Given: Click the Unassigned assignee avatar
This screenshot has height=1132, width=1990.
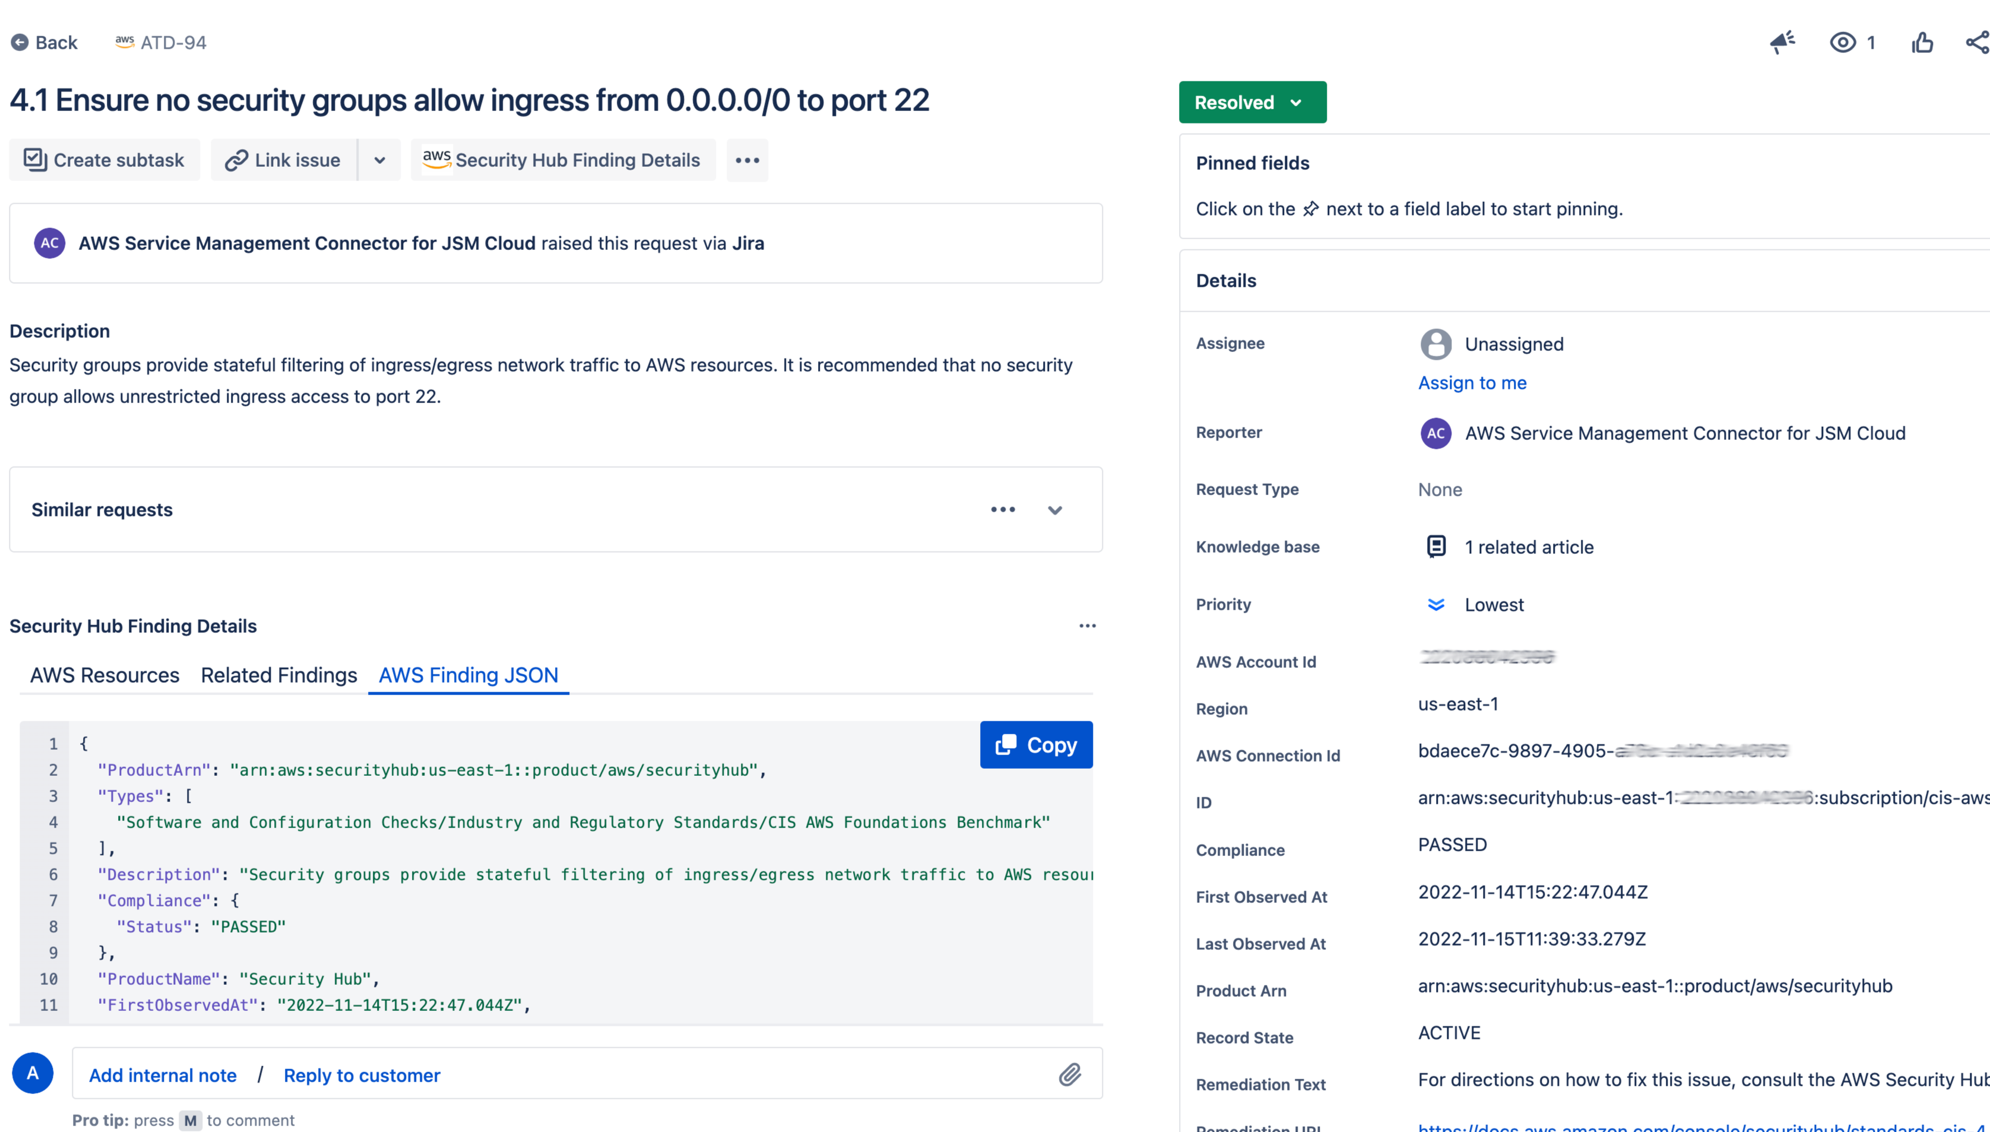Looking at the screenshot, I should (1436, 344).
